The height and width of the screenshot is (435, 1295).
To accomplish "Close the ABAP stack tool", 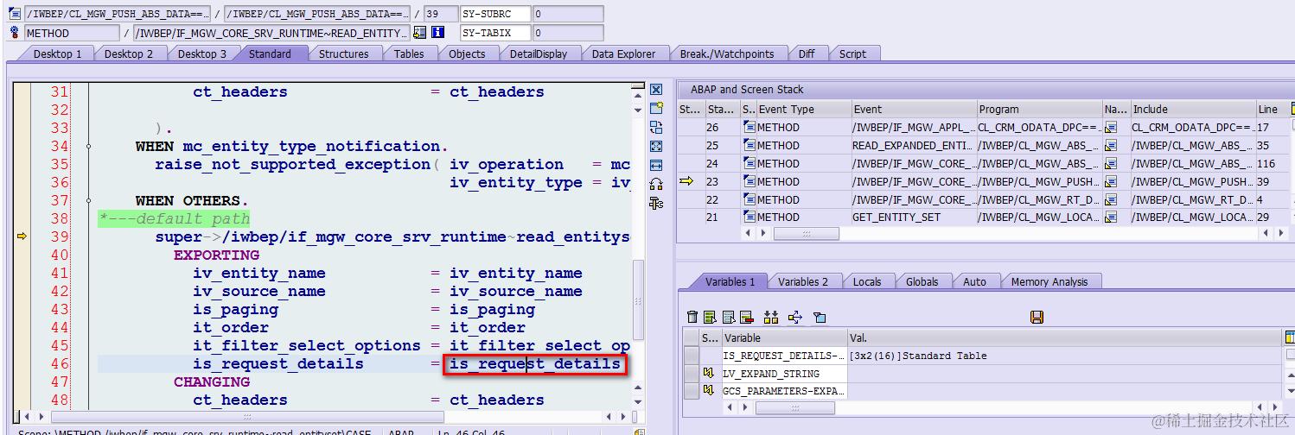I will pyautogui.click(x=656, y=90).
